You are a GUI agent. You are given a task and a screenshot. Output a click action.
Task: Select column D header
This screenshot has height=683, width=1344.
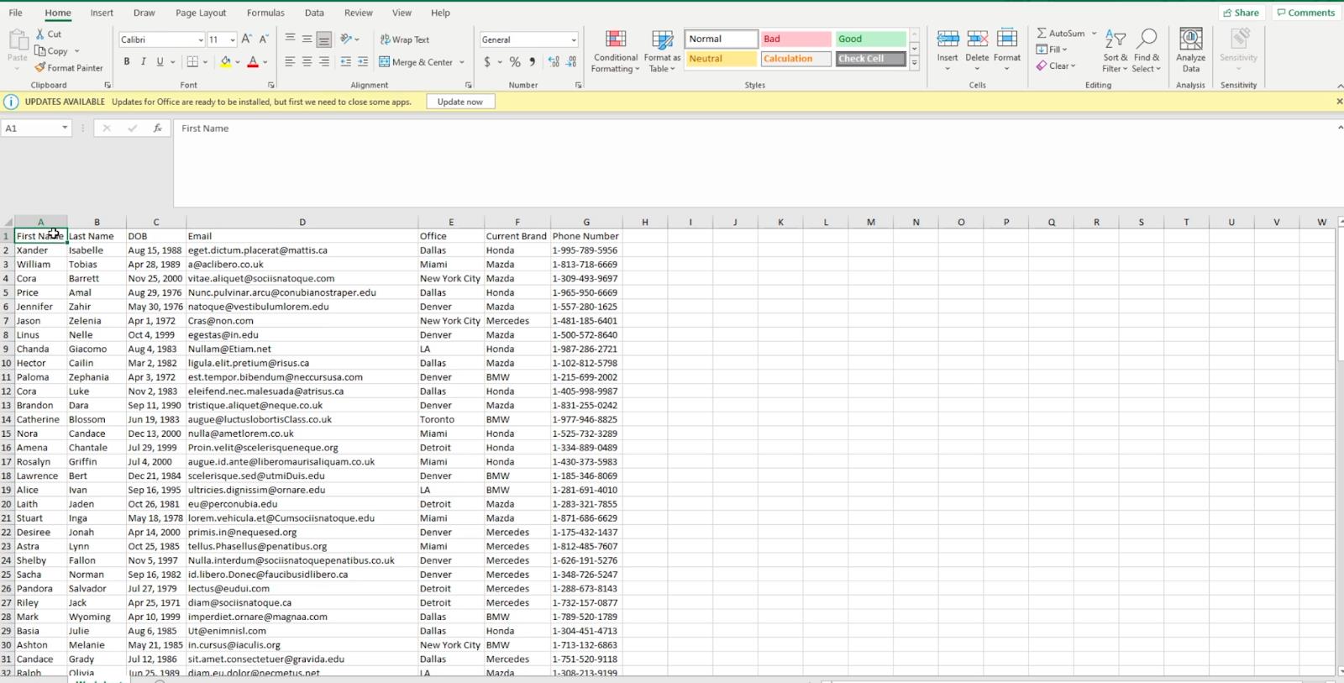click(x=302, y=222)
